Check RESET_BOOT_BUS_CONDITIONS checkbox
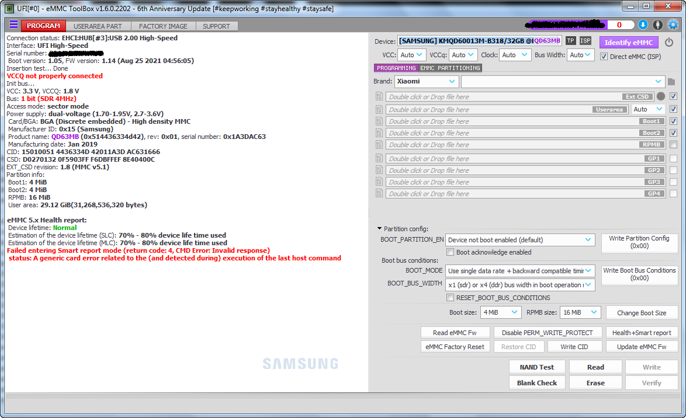The height and width of the screenshot is (418, 686). point(450,298)
